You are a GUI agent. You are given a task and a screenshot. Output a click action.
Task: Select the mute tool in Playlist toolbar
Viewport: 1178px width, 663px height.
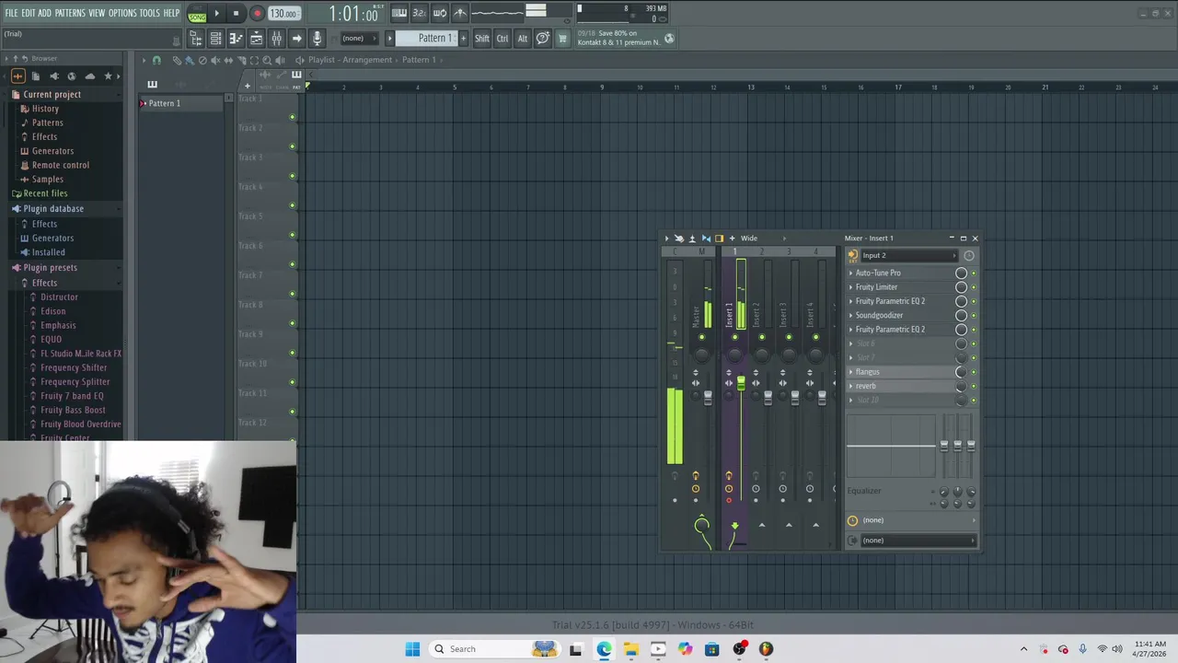(x=215, y=60)
